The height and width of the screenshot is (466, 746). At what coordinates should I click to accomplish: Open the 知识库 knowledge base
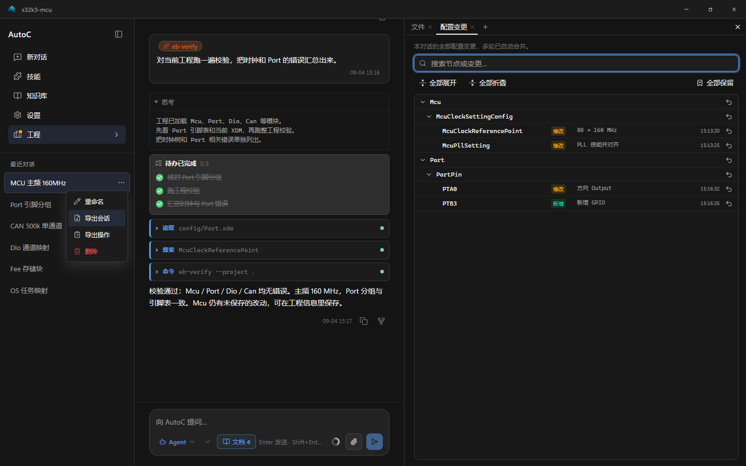point(67,96)
